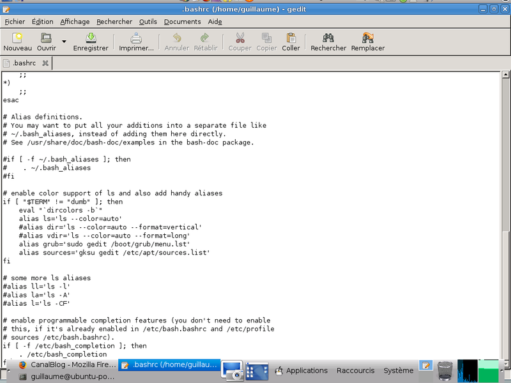
Task: Click the Imprimer printer icon
Action: (x=136, y=38)
